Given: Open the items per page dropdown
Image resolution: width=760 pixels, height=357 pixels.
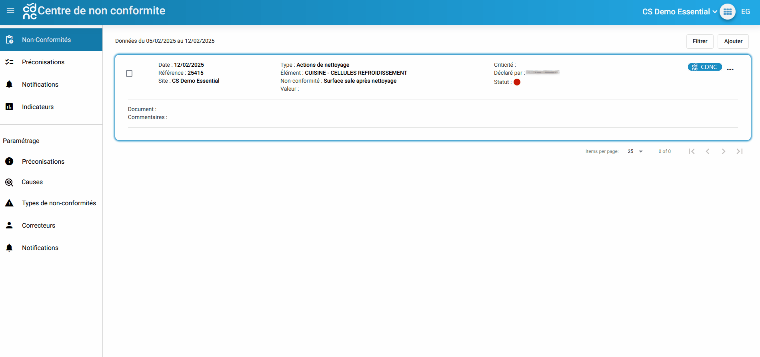Looking at the screenshot, I should (633, 151).
